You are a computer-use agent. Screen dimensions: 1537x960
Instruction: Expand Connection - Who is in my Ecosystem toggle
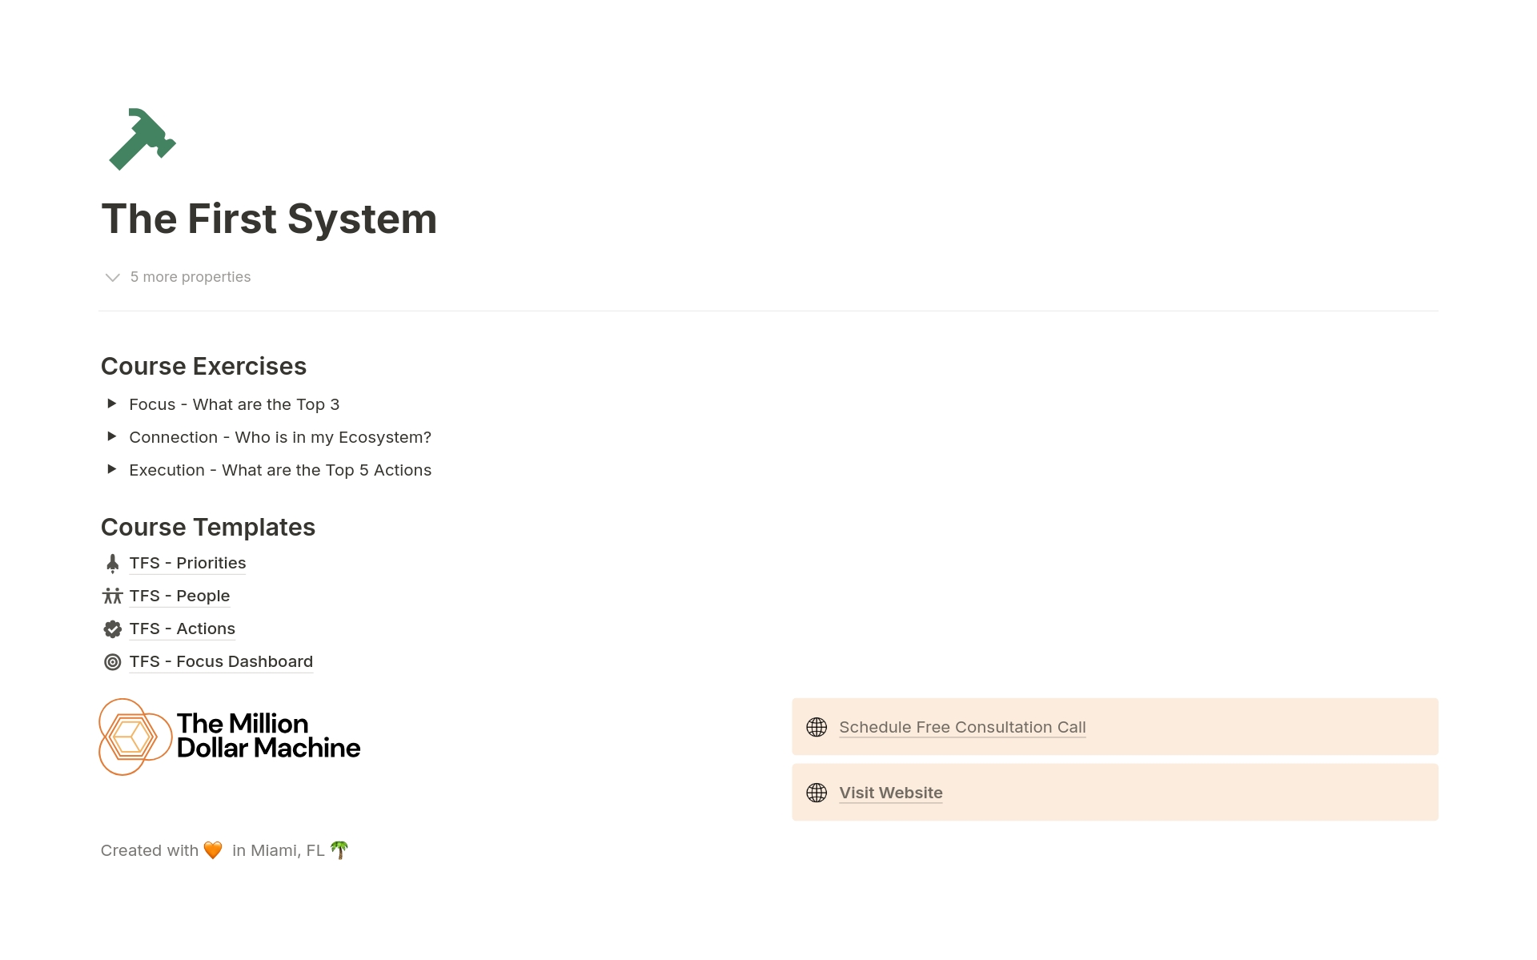click(112, 436)
